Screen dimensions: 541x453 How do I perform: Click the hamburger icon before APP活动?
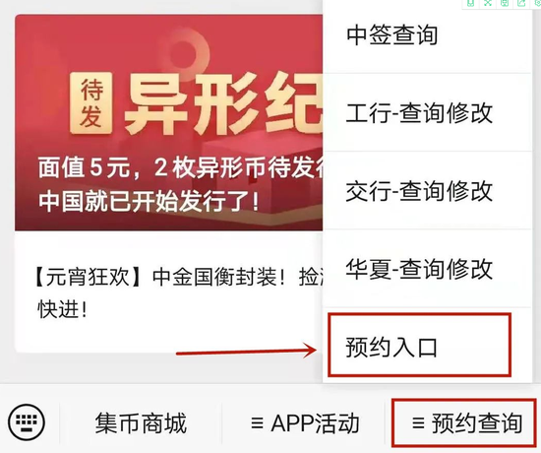point(258,422)
